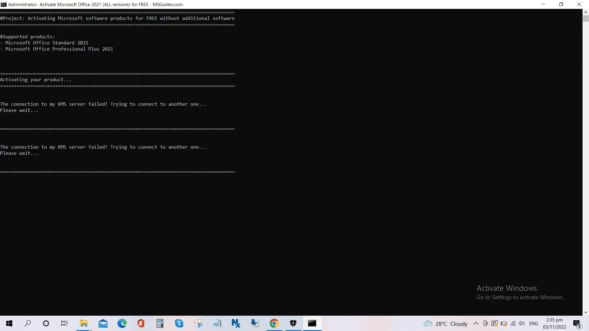Close the Command Prompt window
The image size is (589, 331).
[579, 4]
